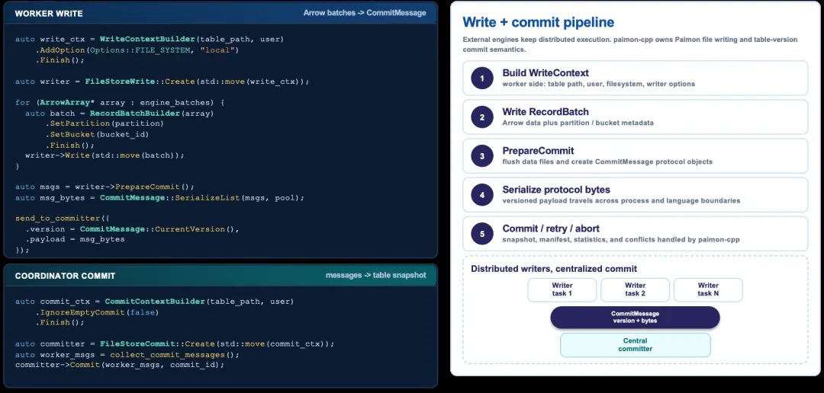Click the number 1 step circle
Screen dimensions: 824x393
coord(482,78)
